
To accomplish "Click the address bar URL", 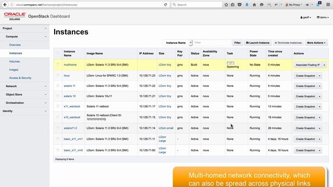I will (x=47, y=5).
